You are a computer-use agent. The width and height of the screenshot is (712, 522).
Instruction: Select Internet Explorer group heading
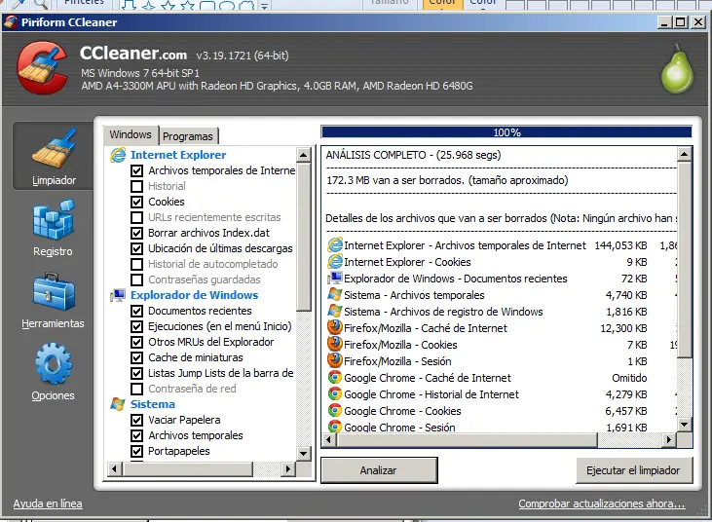[178, 155]
